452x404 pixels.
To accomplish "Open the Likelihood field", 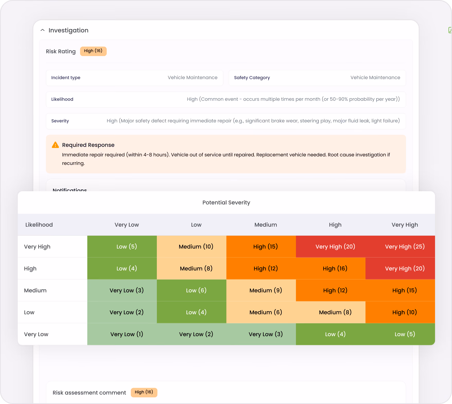I will click(x=226, y=99).
